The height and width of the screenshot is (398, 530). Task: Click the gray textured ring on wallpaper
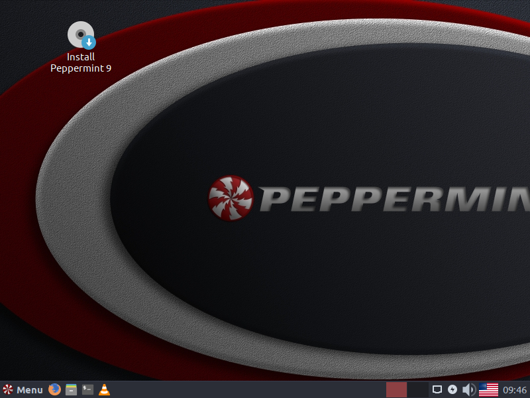73,199
